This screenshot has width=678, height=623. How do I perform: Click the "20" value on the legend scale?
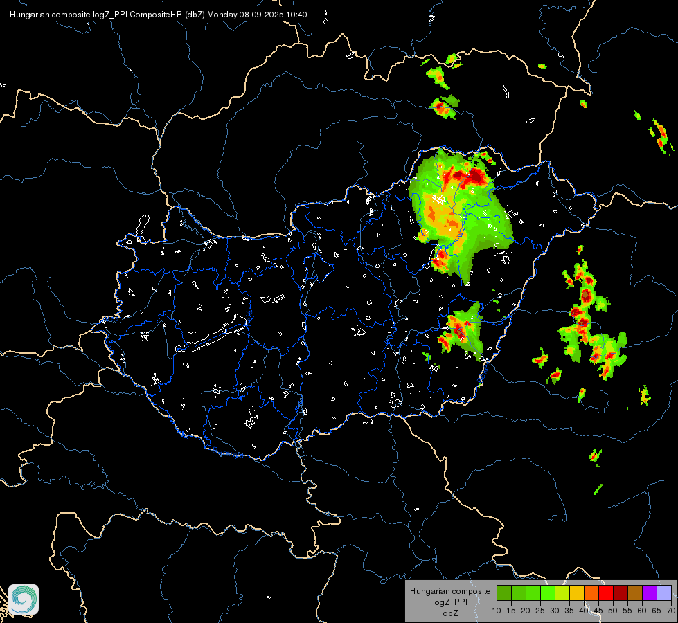coord(526,611)
